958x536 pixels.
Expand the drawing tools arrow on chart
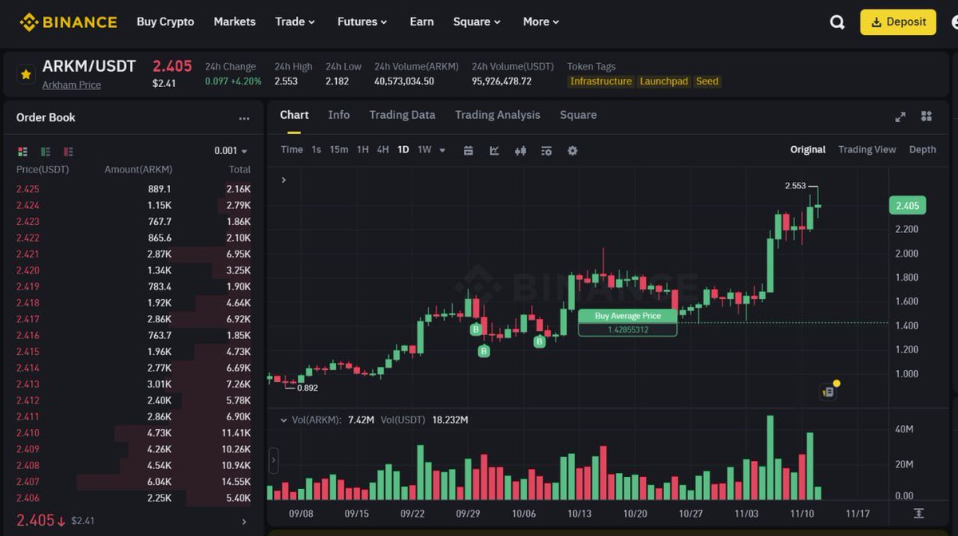(283, 180)
